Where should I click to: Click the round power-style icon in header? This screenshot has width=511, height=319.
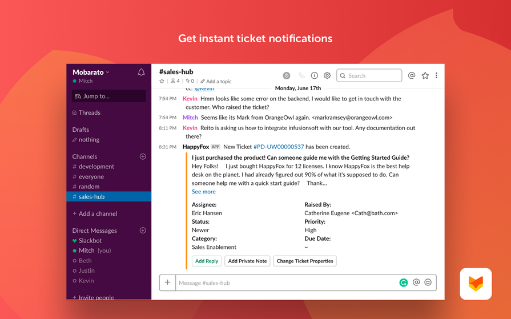[287, 75]
